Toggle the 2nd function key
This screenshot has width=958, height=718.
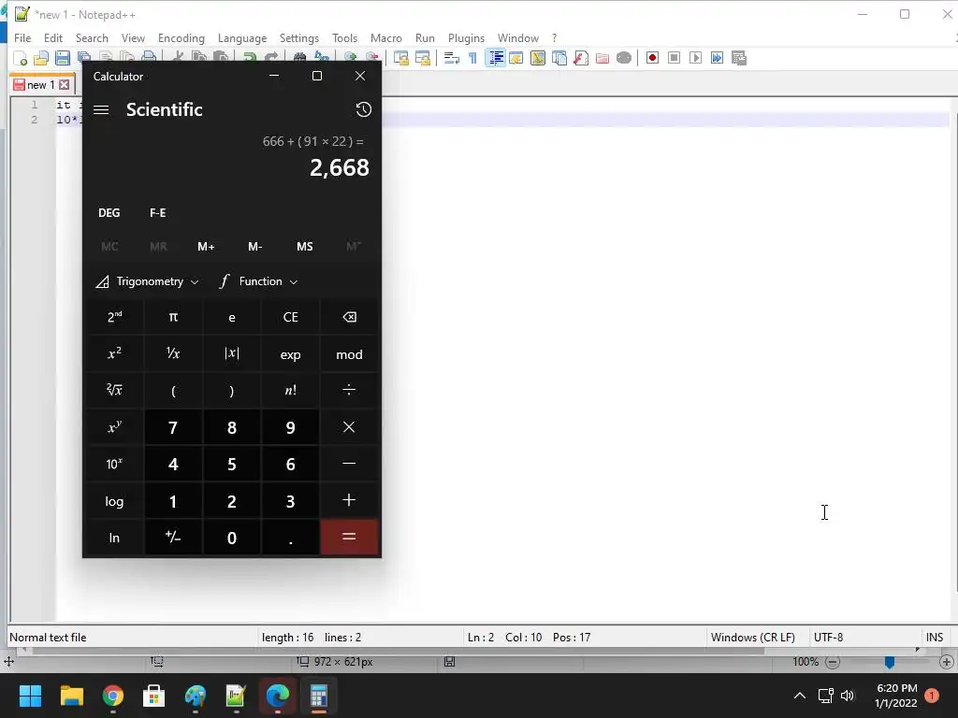114,317
